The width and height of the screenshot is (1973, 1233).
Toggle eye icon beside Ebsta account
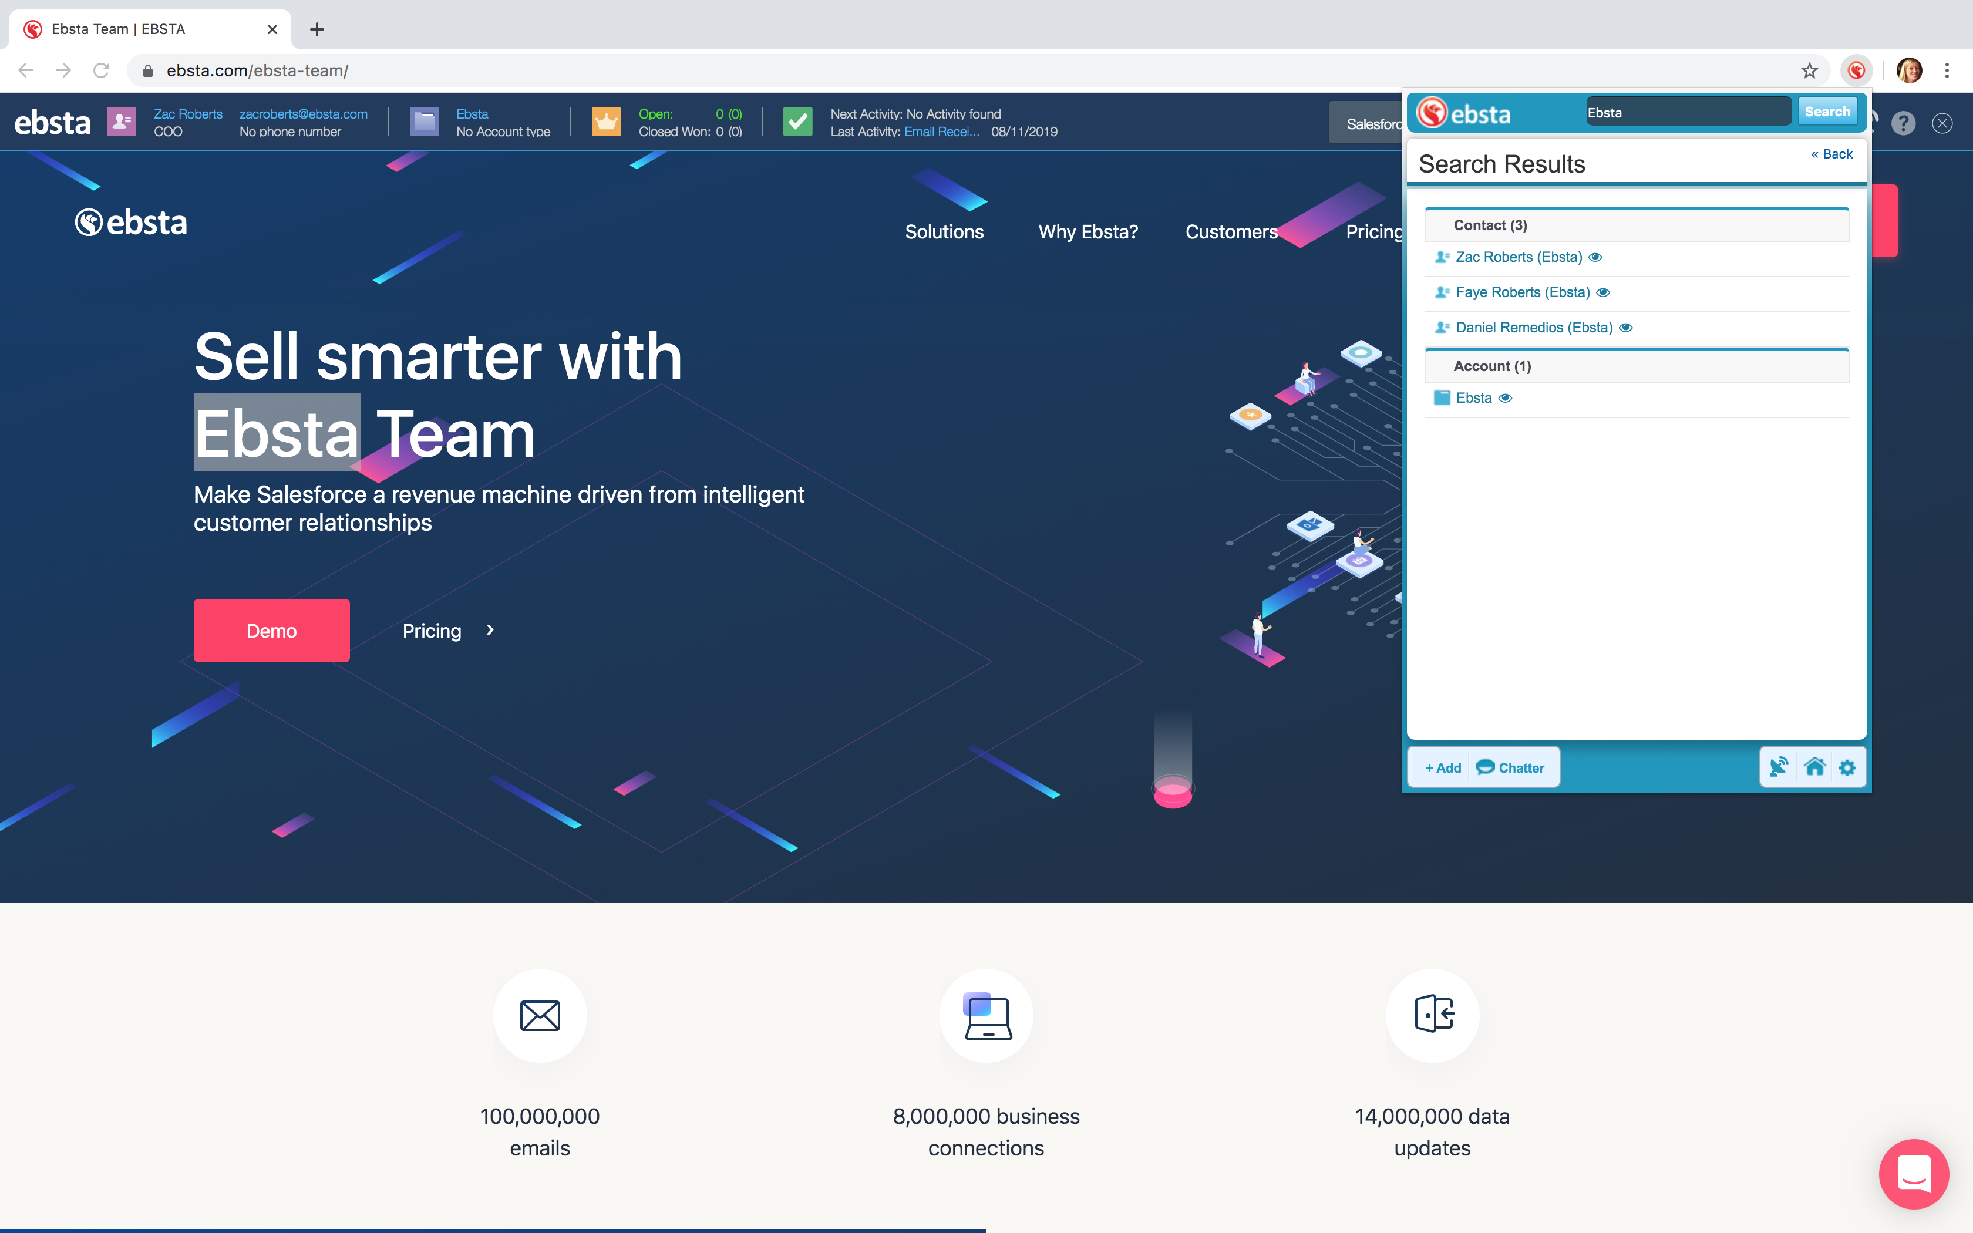pyautogui.click(x=1505, y=398)
